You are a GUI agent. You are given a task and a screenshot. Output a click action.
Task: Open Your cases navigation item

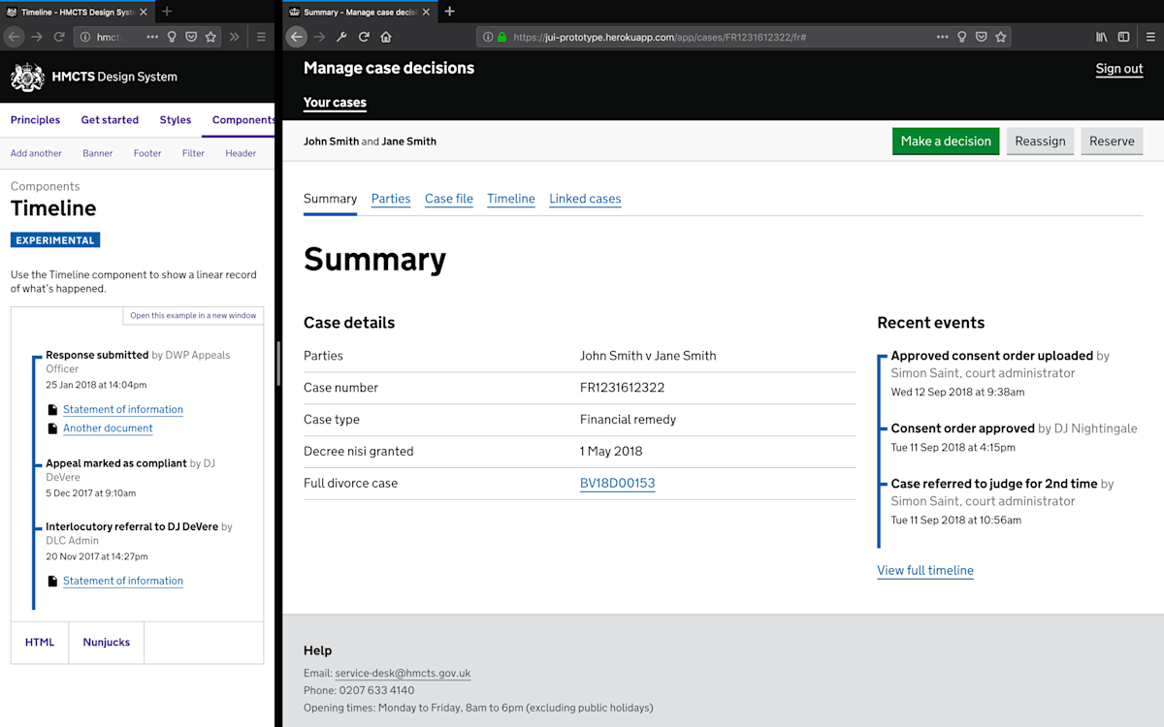[335, 103]
